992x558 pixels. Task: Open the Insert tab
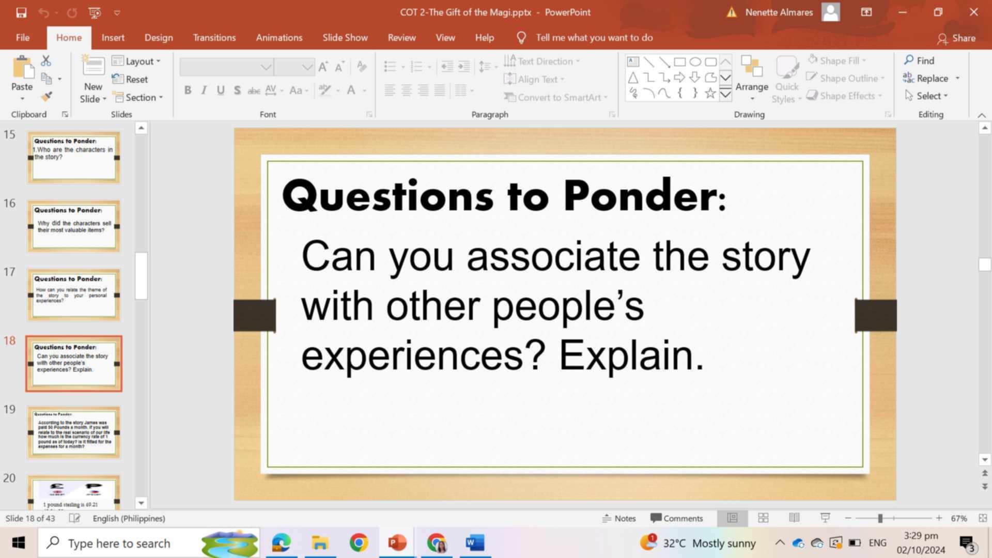coord(113,38)
